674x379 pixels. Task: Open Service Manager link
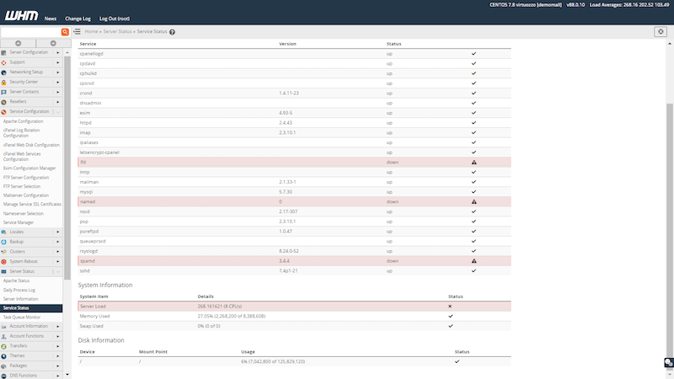pyautogui.click(x=18, y=222)
